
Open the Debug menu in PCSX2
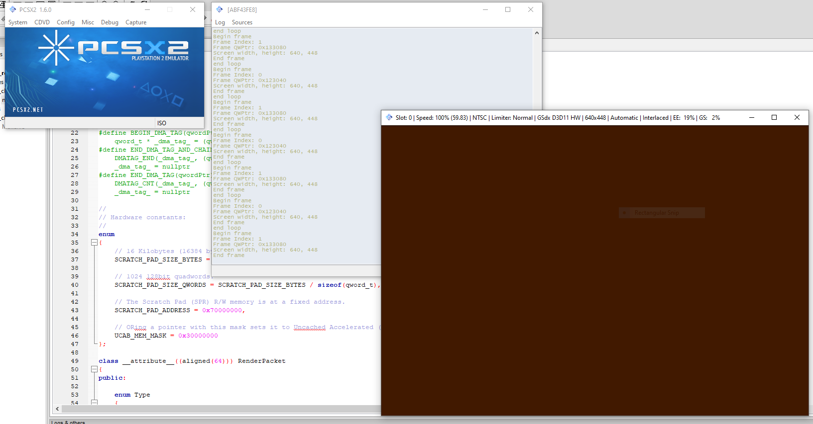(x=110, y=22)
